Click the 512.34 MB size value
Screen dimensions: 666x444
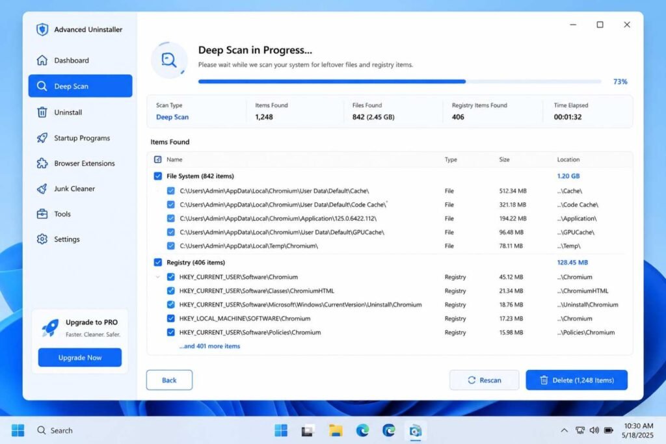513,191
